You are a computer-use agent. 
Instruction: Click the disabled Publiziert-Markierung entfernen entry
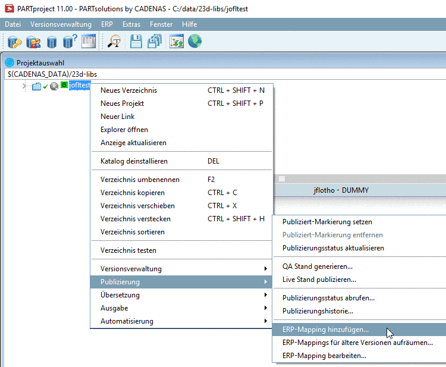[x=360, y=235]
